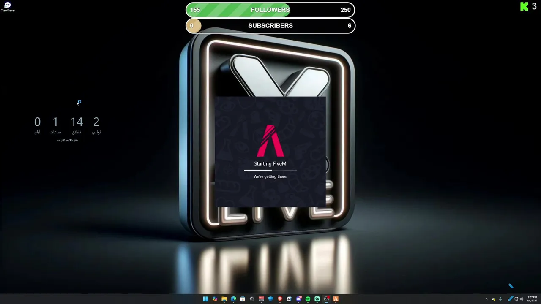Click the current followers count 155
This screenshot has height=304, width=541.
[x=195, y=10]
